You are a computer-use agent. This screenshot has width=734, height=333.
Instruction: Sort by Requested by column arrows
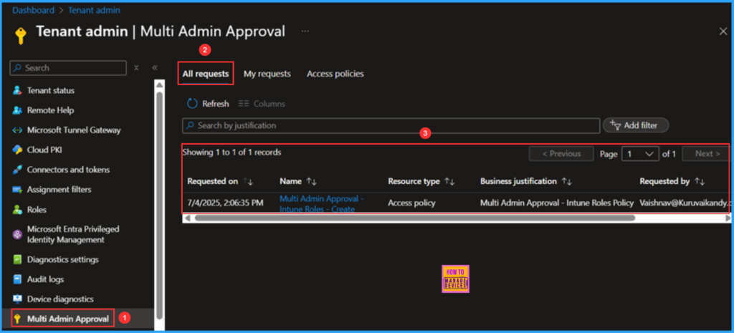click(700, 181)
